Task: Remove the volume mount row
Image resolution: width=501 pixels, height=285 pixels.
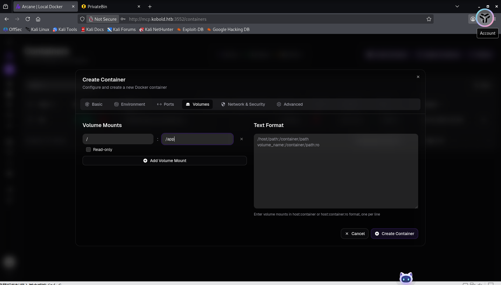Action: [x=241, y=139]
